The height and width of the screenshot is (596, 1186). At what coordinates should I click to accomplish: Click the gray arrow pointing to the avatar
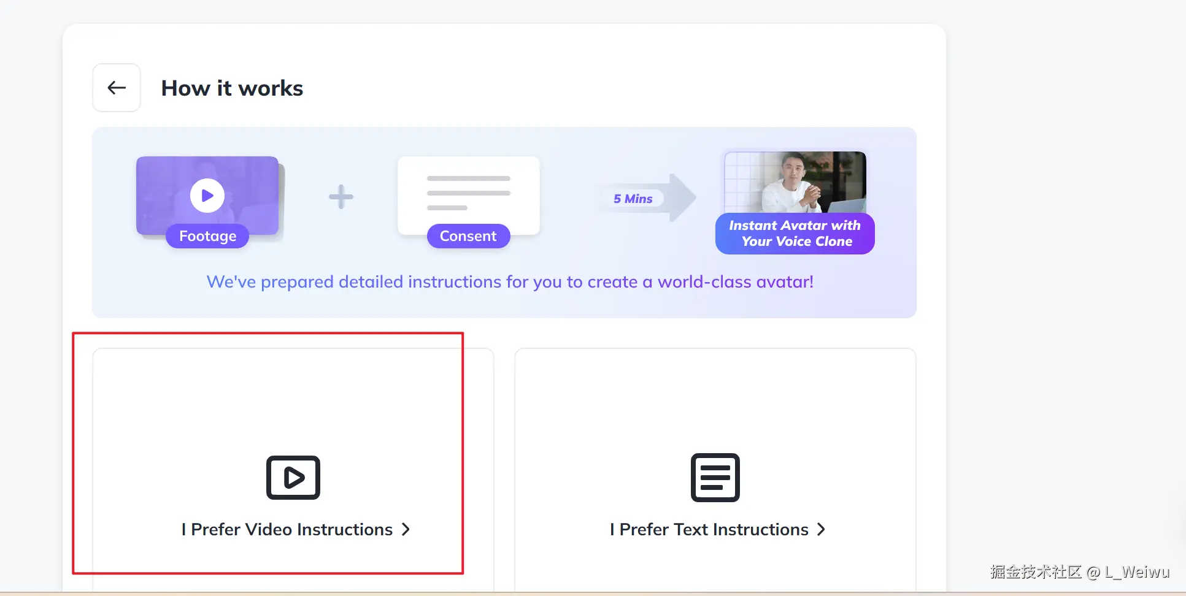click(x=681, y=197)
